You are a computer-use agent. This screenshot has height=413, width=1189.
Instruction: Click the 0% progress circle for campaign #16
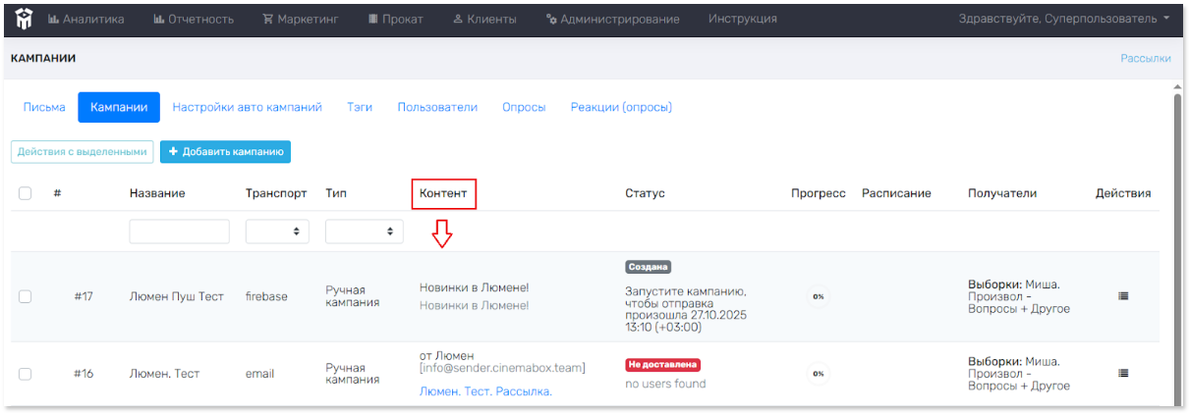pos(818,374)
